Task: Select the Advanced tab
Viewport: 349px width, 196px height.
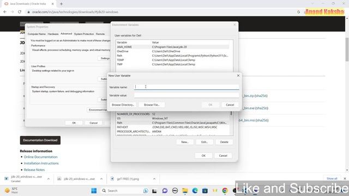Action: (67, 34)
